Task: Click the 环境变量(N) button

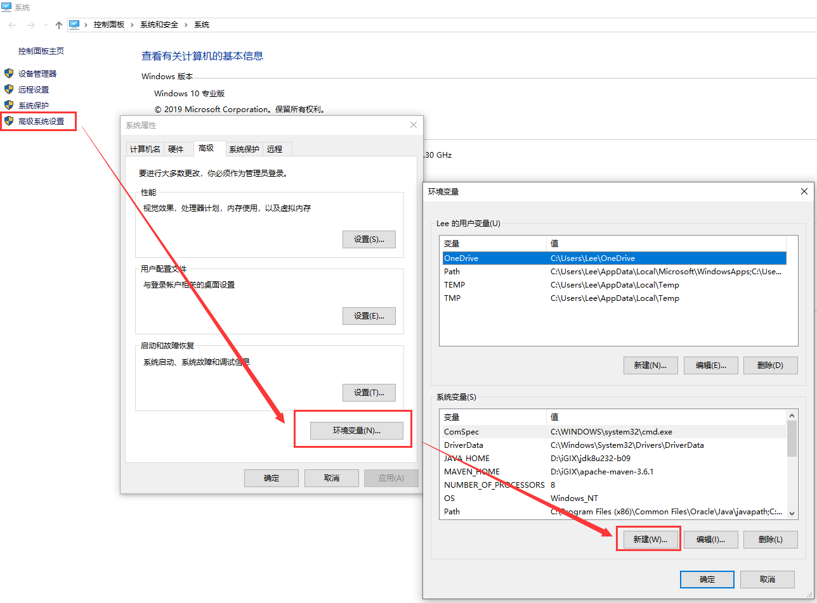Action: [x=356, y=430]
